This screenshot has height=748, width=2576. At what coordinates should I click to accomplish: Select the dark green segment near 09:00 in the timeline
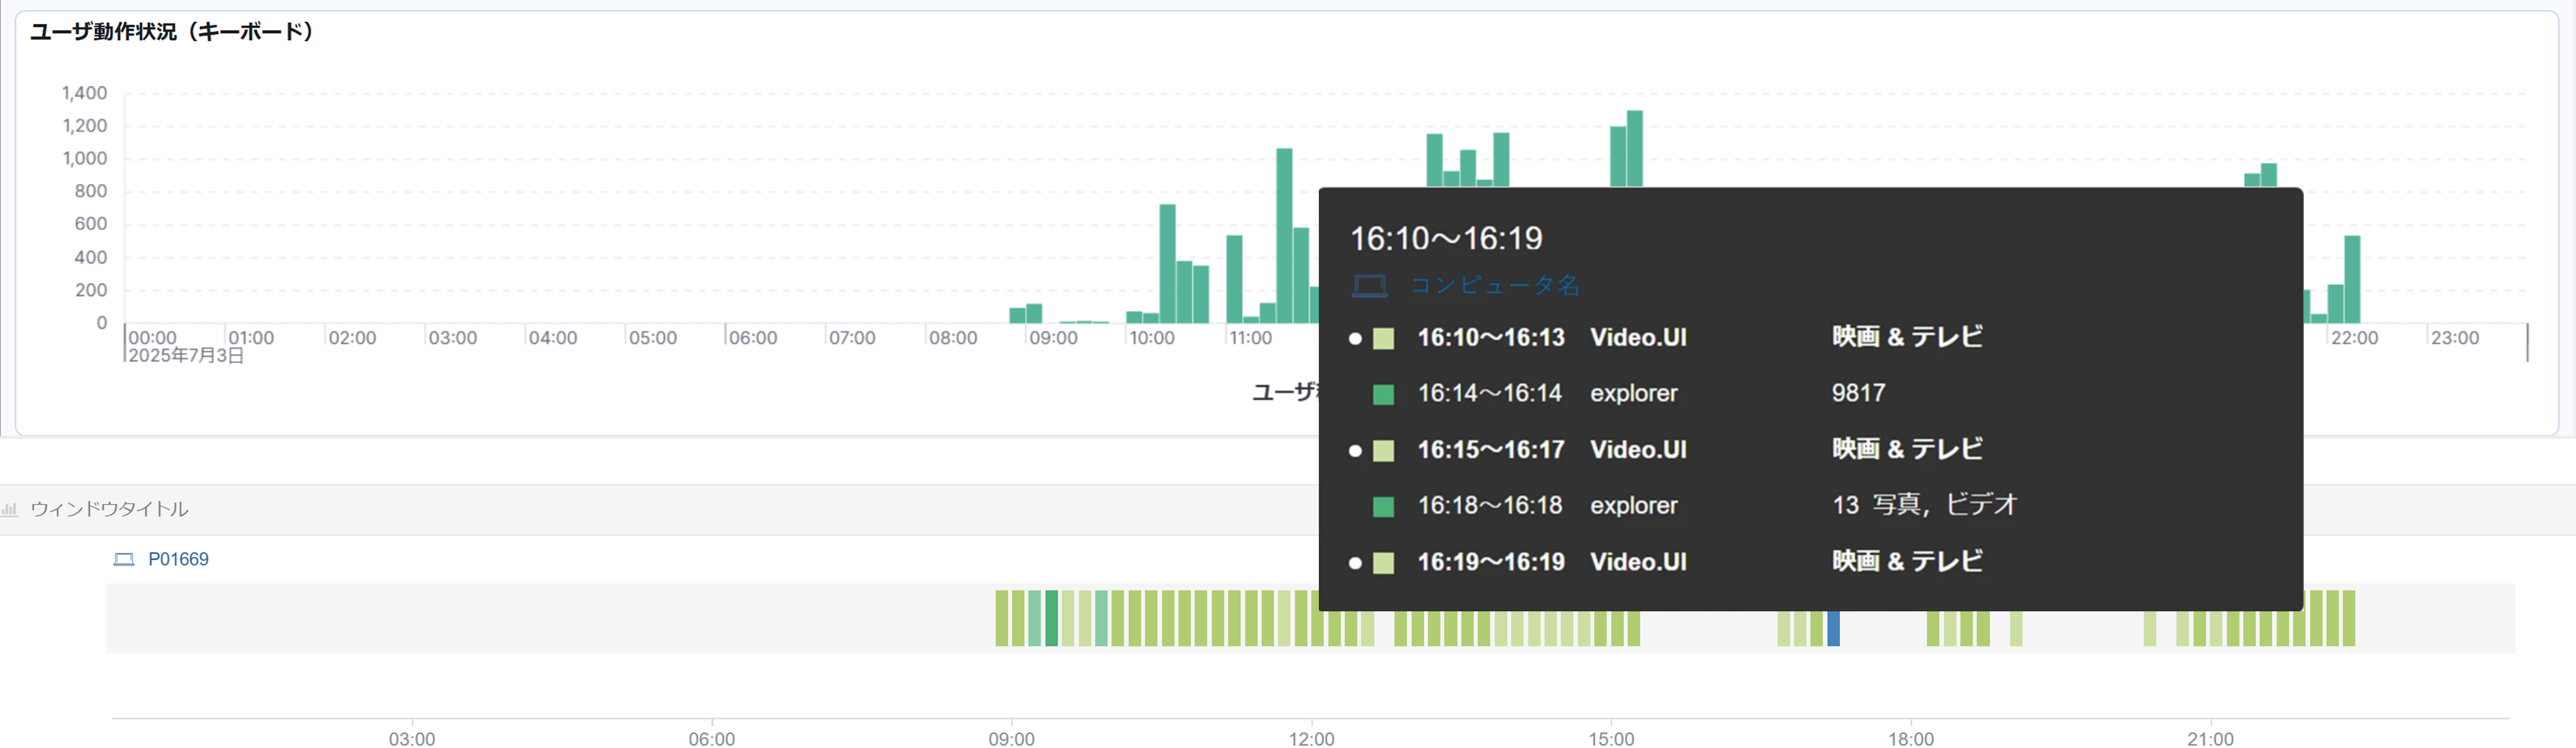(1051, 618)
